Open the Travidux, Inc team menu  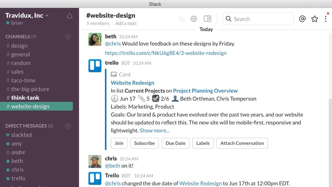(x=27, y=16)
